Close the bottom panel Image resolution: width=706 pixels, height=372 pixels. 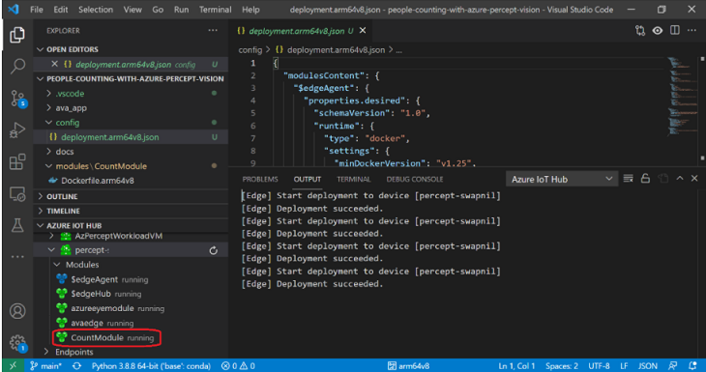pos(694,179)
